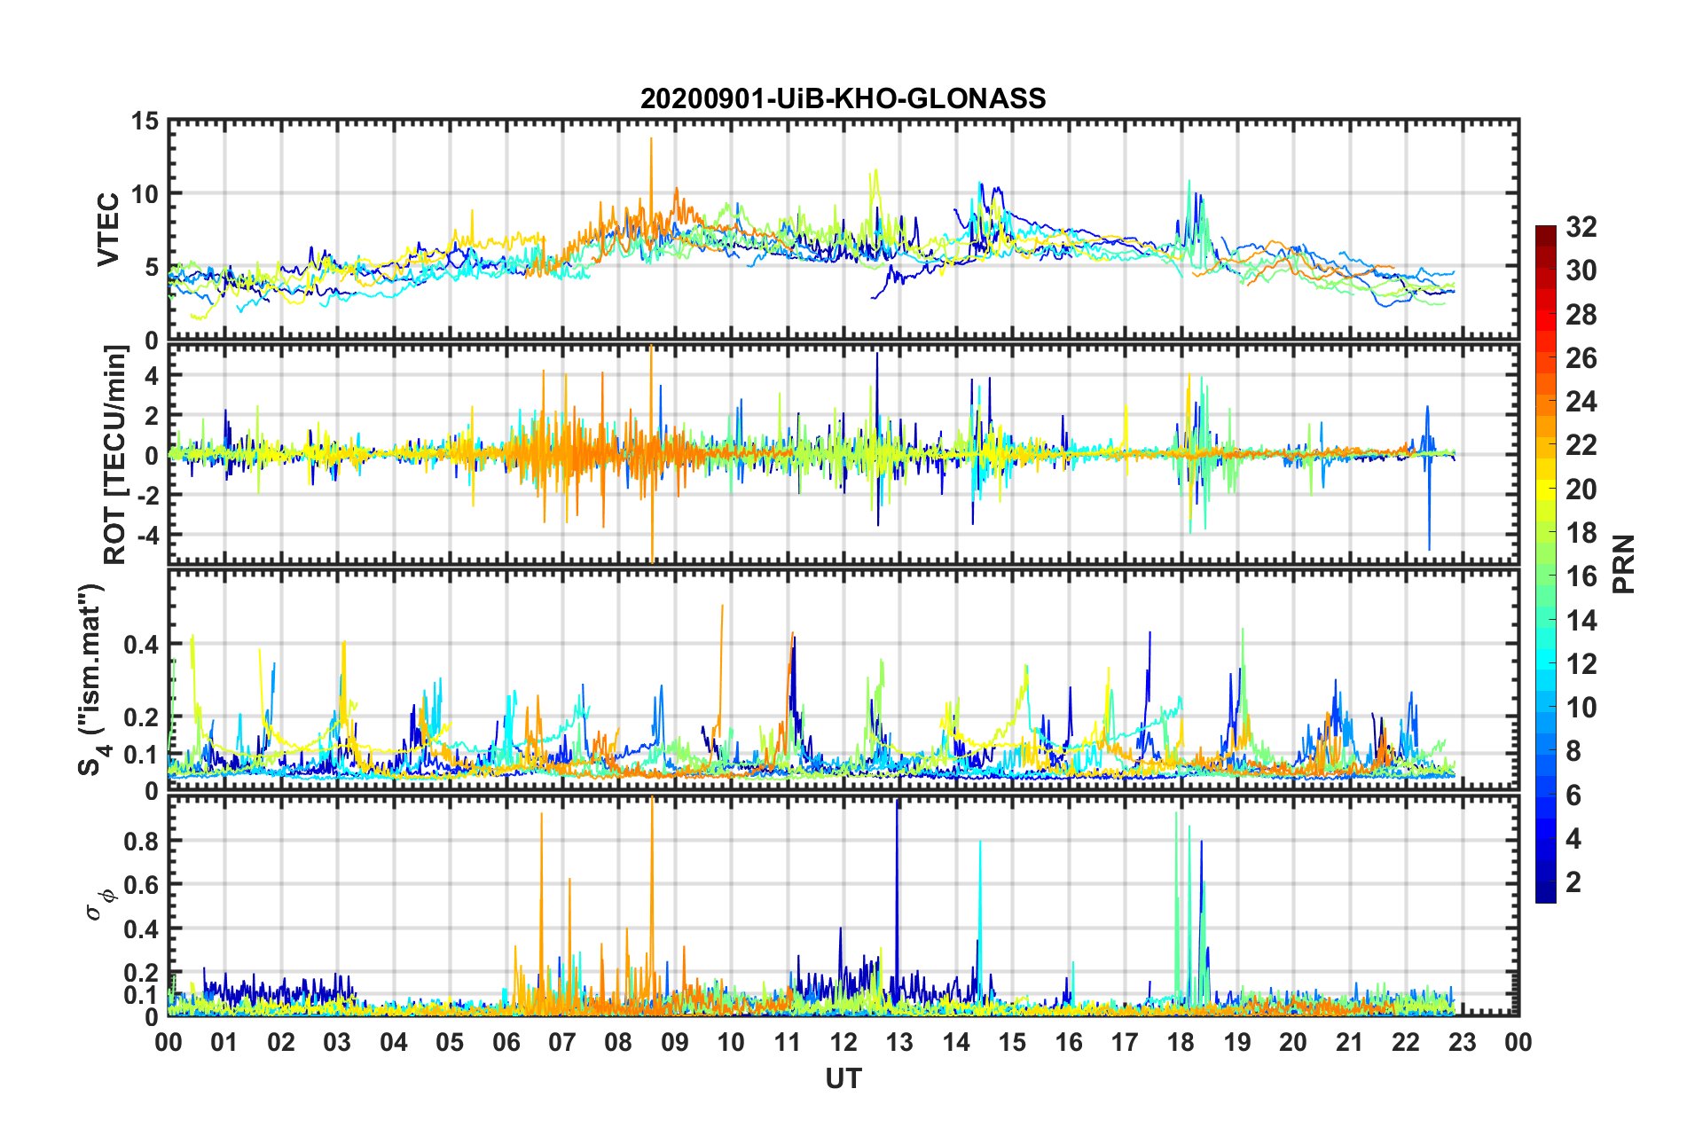
Task: Click colorbar tick label 22
Action: pos(1581,445)
